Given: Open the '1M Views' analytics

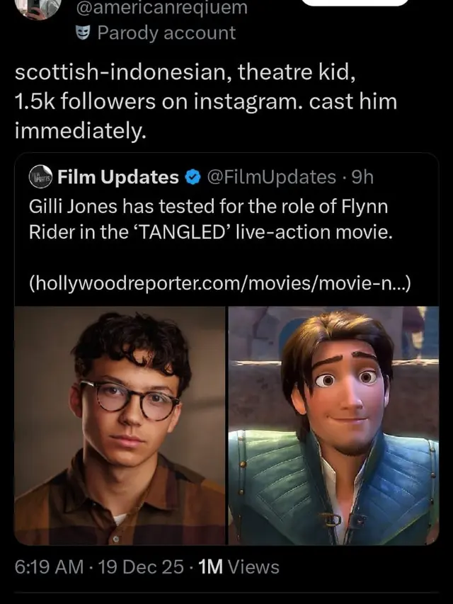Looking at the screenshot, I should [x=239, y=566].
